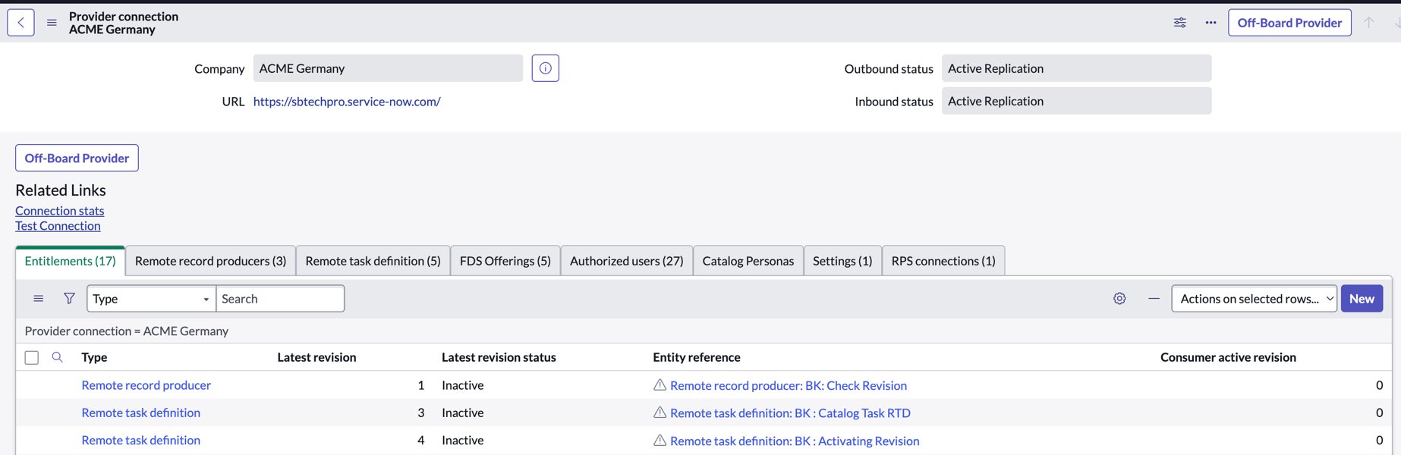The width and height of the screenshot is (1401, 455).
Task: Click the warning icon beside Catalog Task RTD
Action: click(x=660, y=413)
